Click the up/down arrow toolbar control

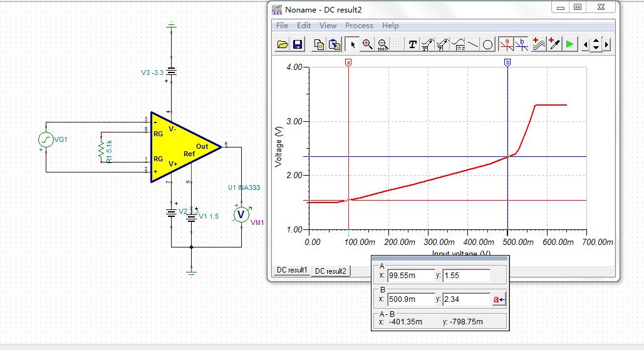(596, 44)
